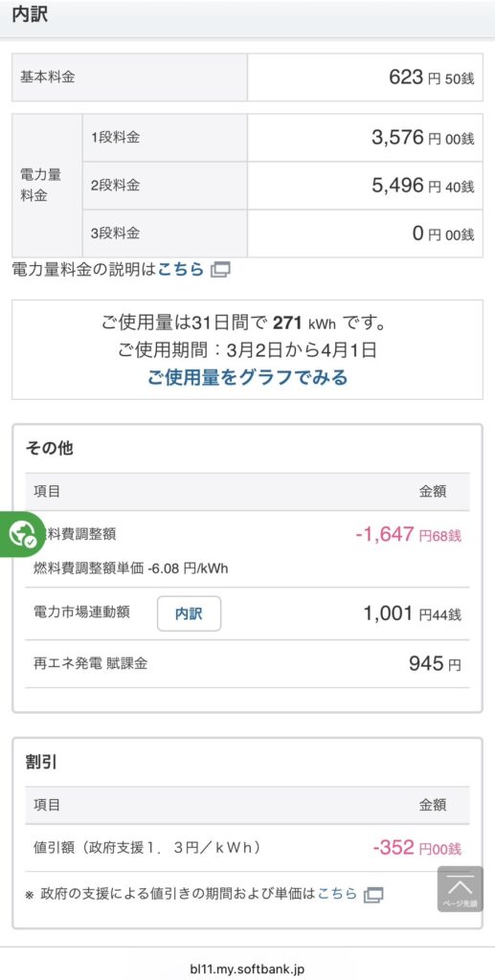Tap the bl11.my.softbank.jp address bar
The image size is (495, 980).
[247, 969]
